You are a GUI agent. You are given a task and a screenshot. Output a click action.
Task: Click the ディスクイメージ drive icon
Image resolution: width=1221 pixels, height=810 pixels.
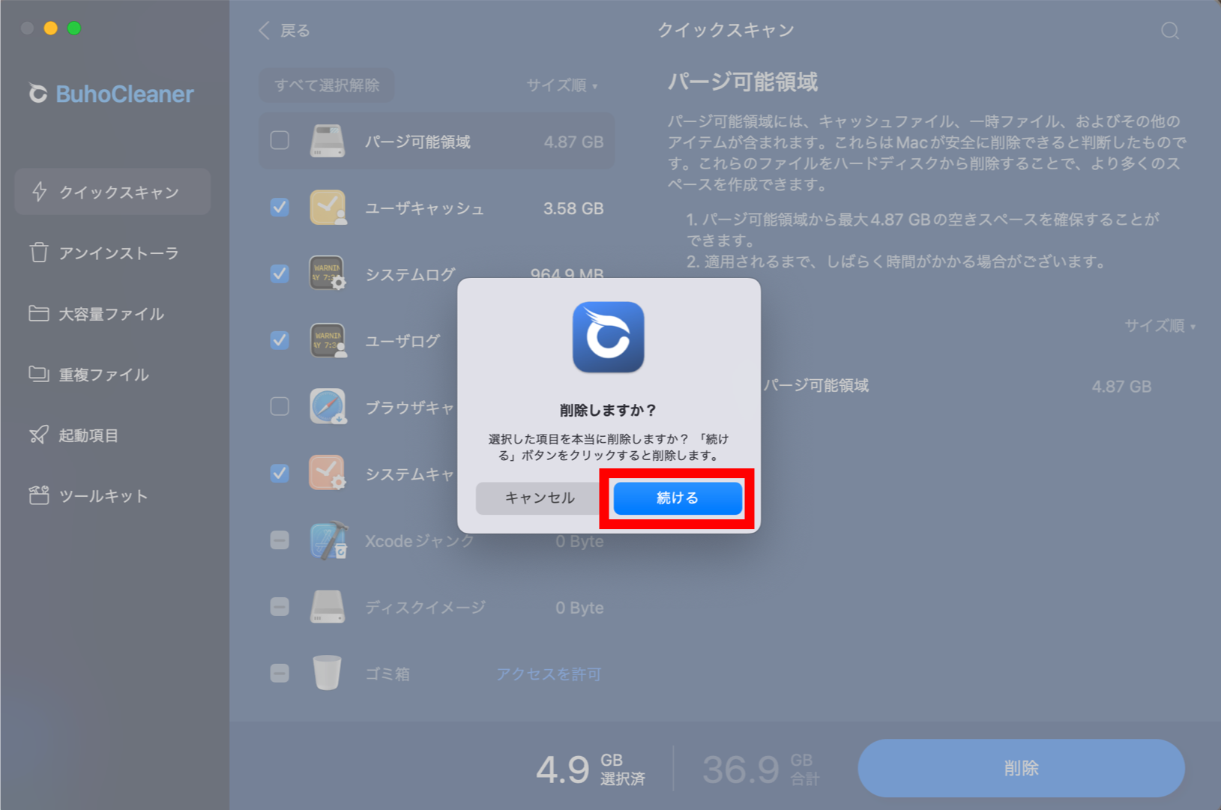pyautogui.click(x=328, y=607)
